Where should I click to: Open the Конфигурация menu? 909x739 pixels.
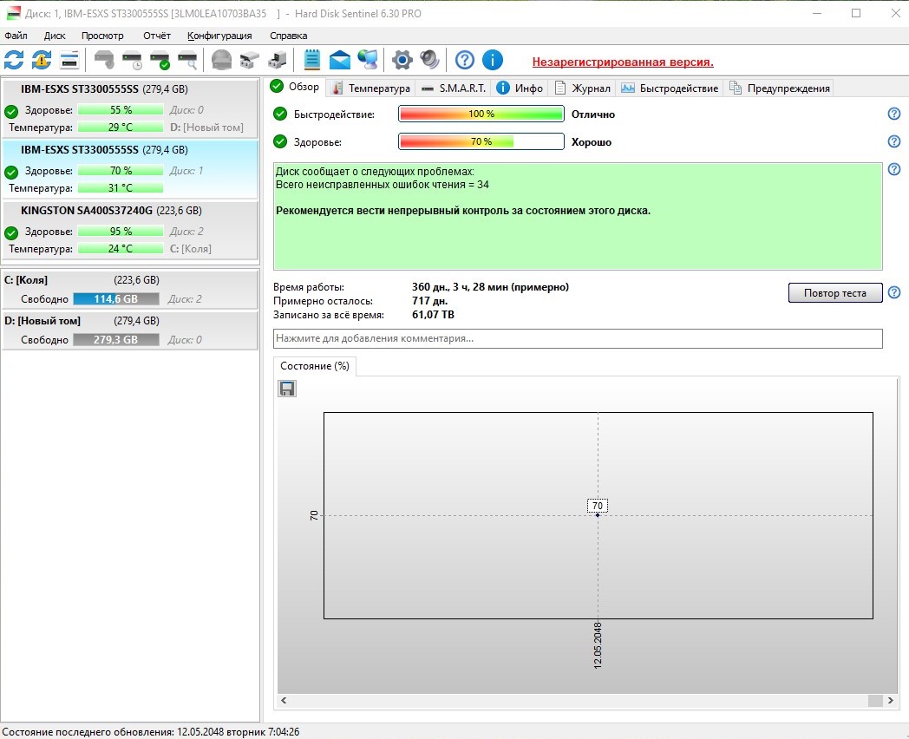[x=219, y=36]
